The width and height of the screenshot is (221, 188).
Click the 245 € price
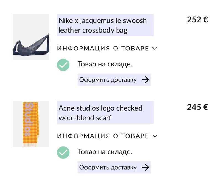[x=198, y=107]
